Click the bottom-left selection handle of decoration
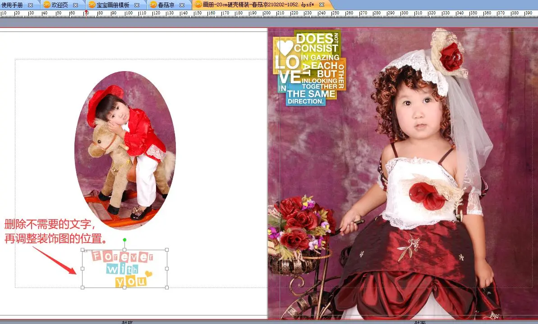This screenshot has height=324, width=538. point(83,288)
